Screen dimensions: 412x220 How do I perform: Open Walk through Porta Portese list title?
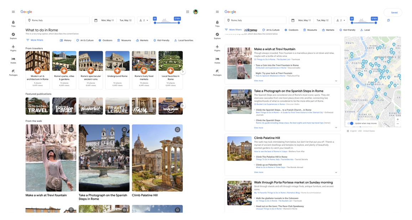tap(293, 183)
